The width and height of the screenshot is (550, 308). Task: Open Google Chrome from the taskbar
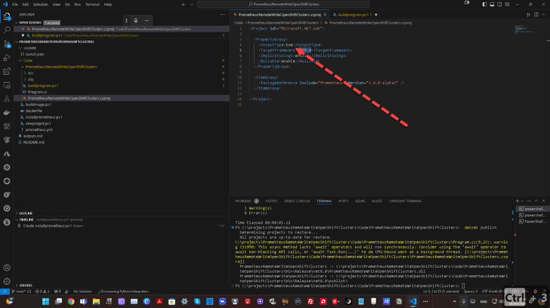point(71,302)
